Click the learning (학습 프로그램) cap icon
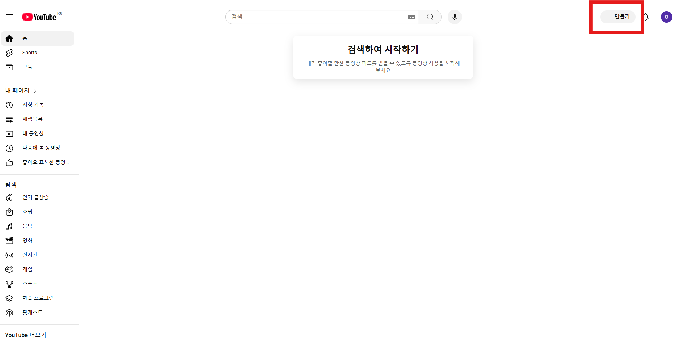Image resolution: width=681 pixels, height=345 pixels. [x=9, y=299]
